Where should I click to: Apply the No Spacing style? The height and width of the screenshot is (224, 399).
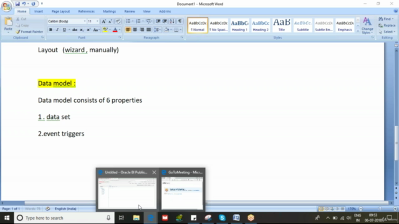click(218, 25)
